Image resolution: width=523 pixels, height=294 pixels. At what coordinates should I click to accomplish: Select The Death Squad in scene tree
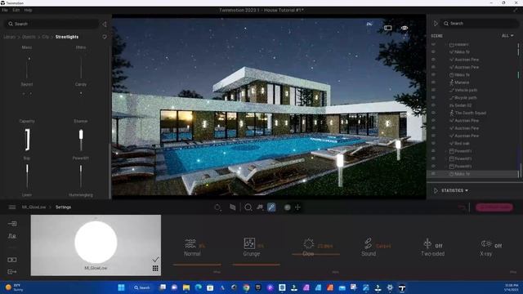click(471, 113)
